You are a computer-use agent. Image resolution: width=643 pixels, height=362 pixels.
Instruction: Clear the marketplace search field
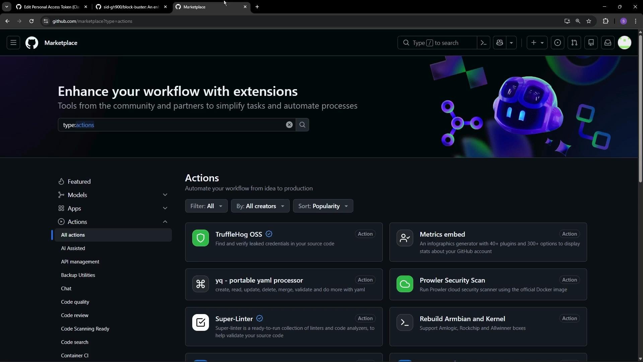tap(289, 125)
